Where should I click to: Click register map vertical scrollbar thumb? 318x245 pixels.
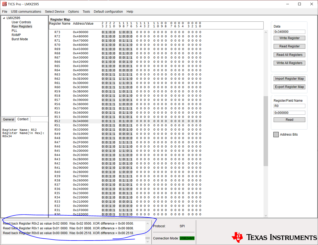pos(266,131)
